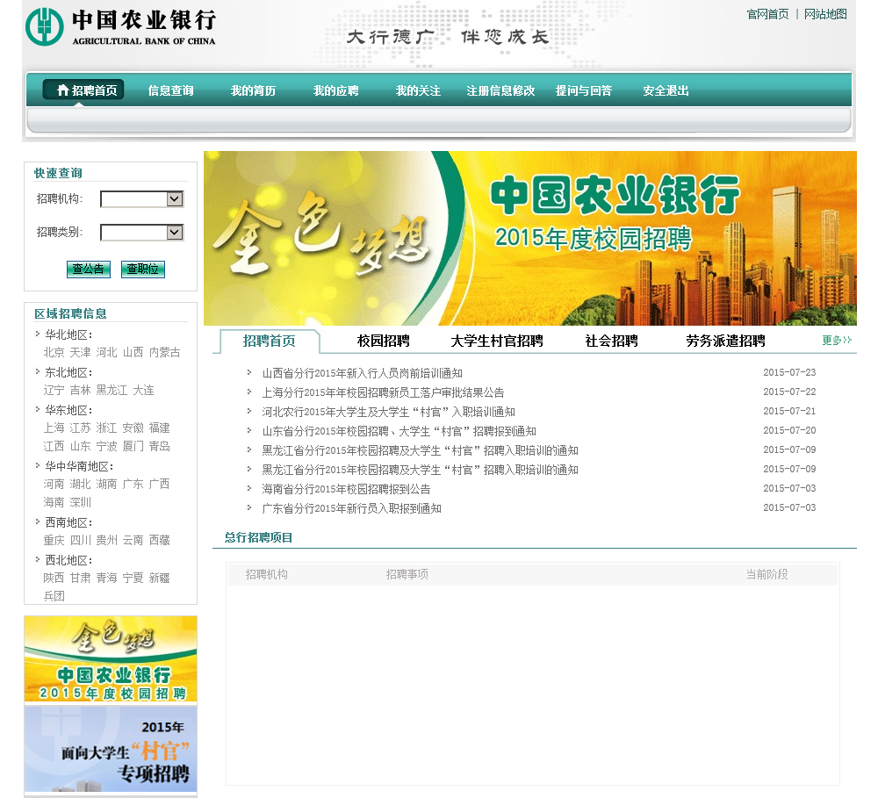Open the 招聘类别 dropdown
Screen dimensions: 878x798
tap(141, 233)
